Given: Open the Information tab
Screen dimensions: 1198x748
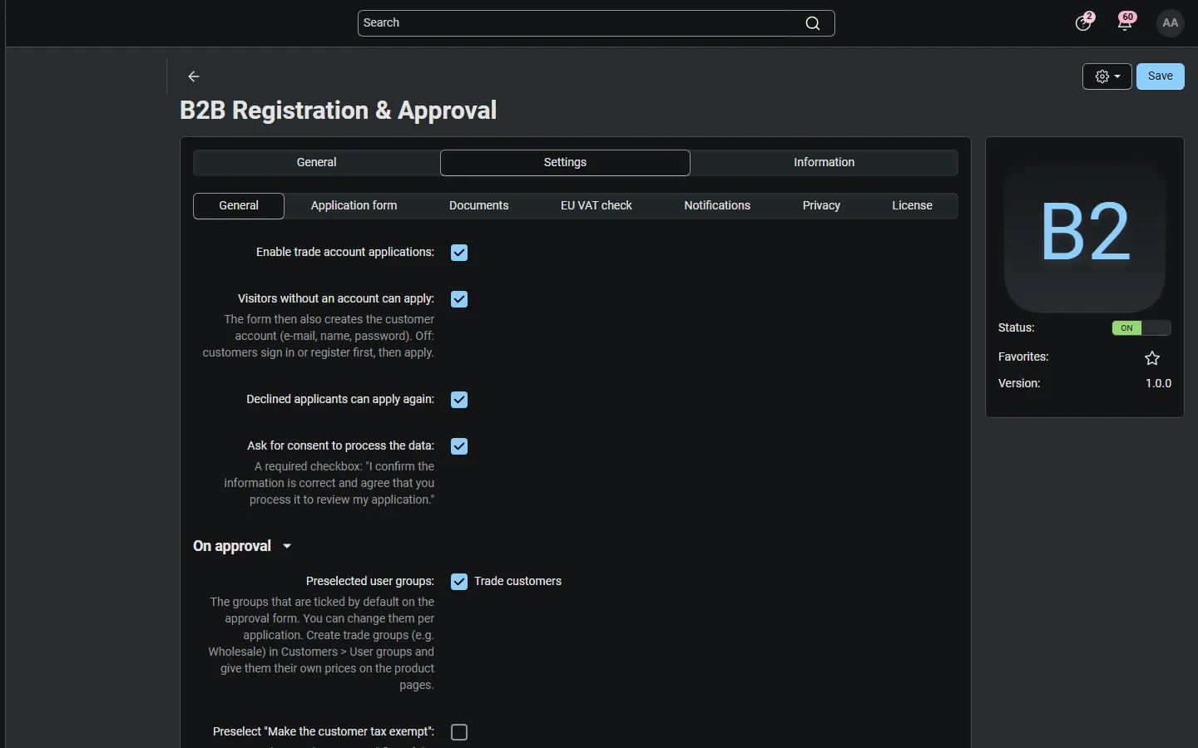Looking at the screenshot, I should point(824,163).
